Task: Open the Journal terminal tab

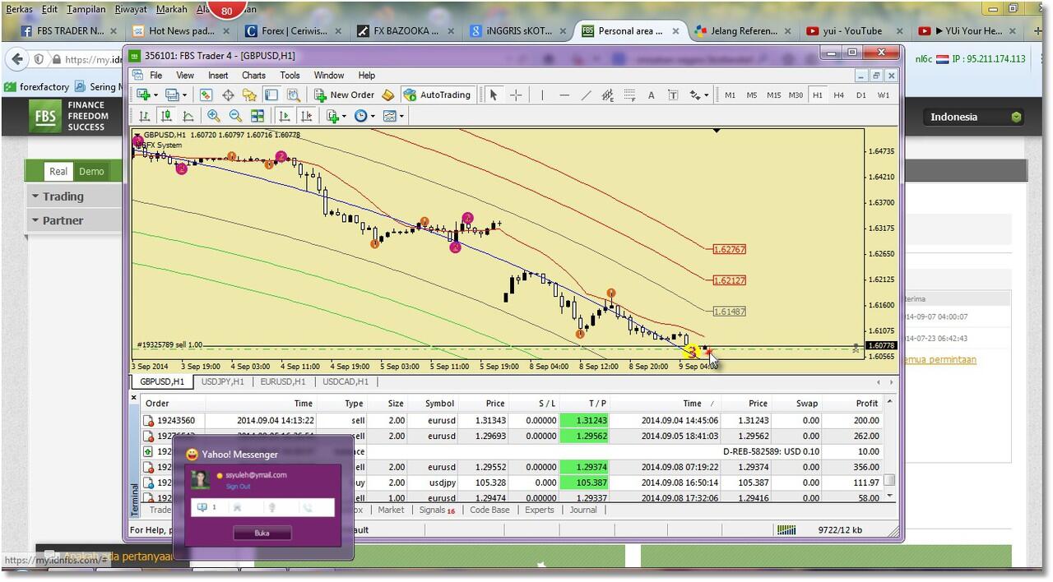Action: 583,510
